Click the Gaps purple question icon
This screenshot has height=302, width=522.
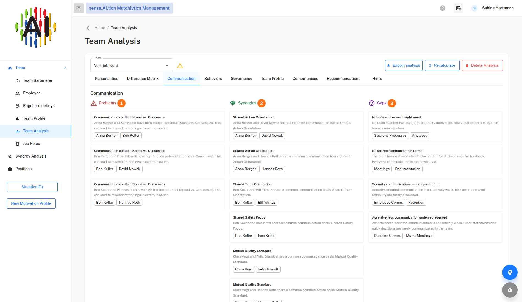[372, 103]
